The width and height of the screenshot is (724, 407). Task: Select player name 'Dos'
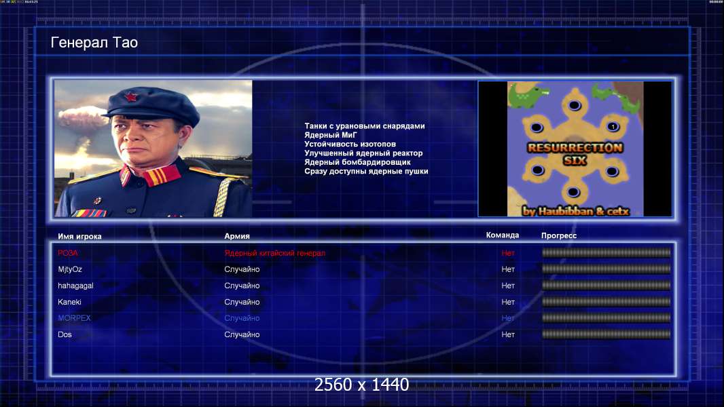(x=65, y=334)
